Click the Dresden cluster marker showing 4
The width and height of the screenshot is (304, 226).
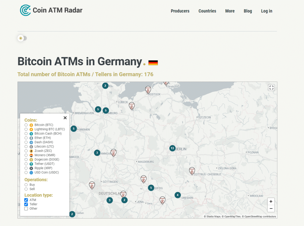pos(178,195)
